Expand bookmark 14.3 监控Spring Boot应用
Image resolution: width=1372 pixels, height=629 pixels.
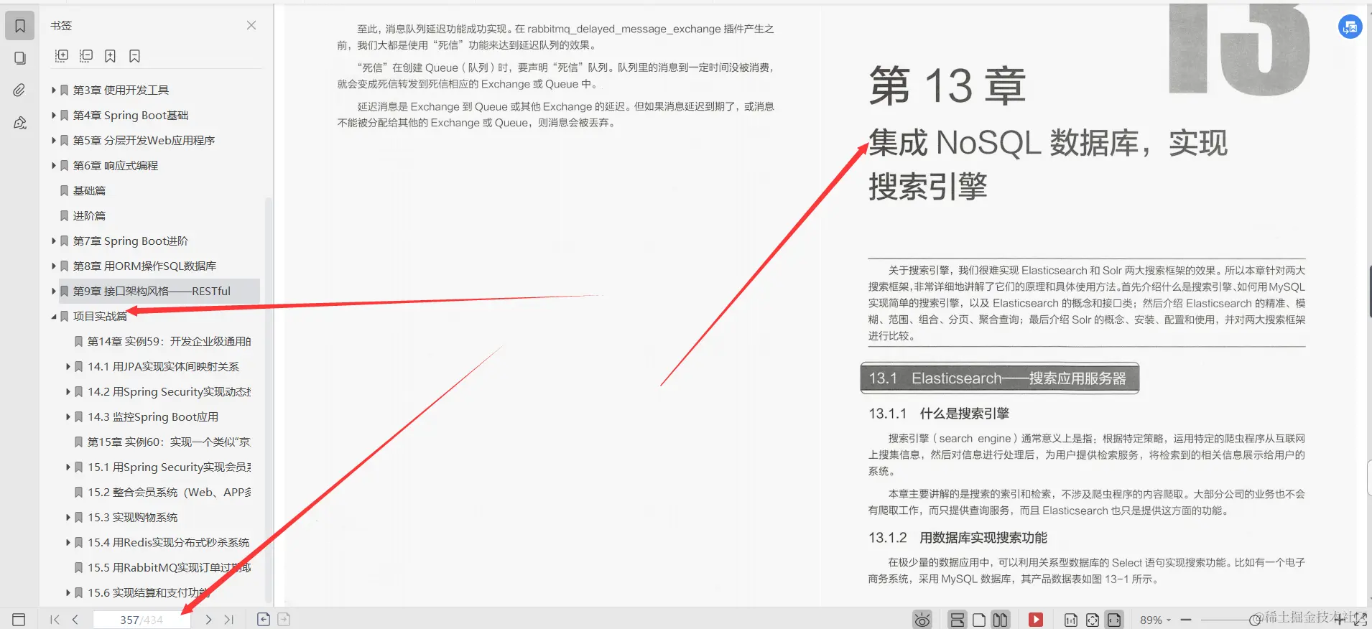point(68,416)
